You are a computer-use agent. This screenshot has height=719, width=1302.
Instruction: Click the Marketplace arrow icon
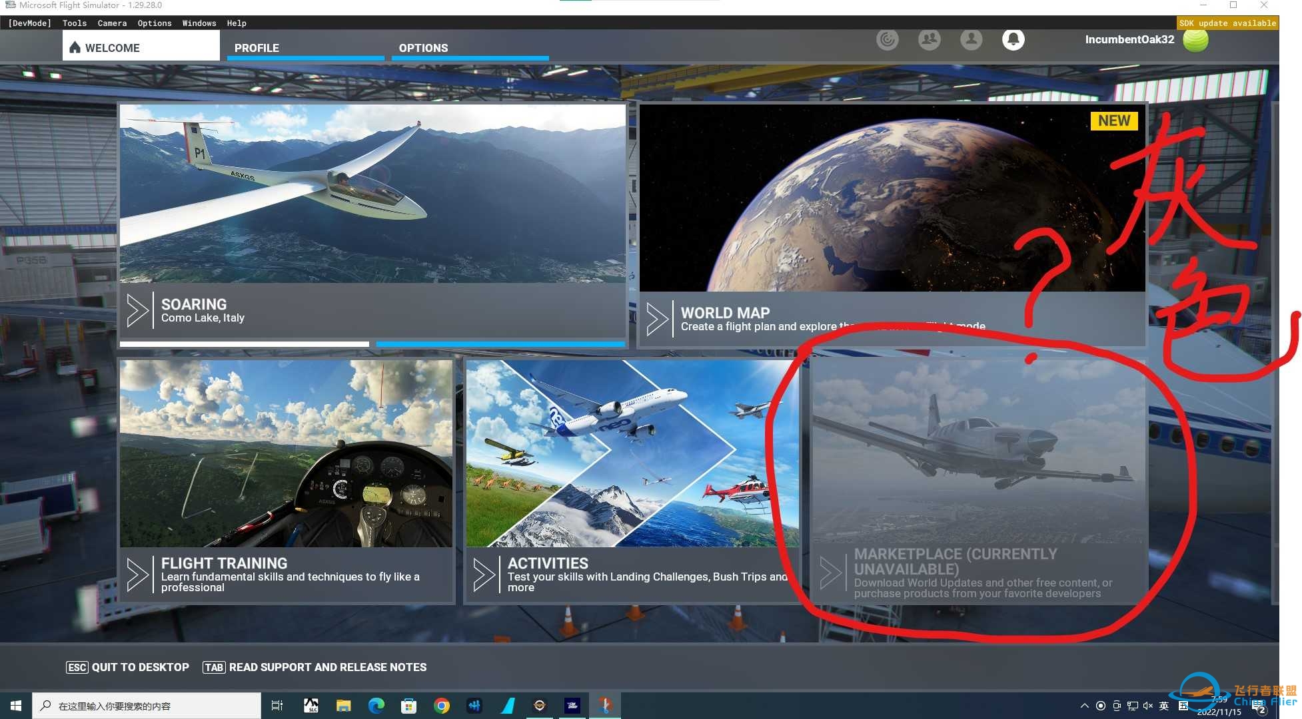pyautogui.click(x=830, y=573)
